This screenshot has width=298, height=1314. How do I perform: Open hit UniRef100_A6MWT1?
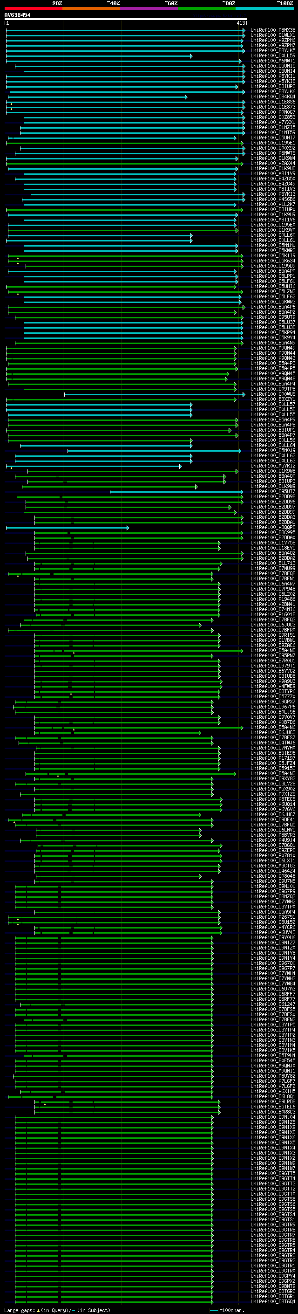point(273,61)
